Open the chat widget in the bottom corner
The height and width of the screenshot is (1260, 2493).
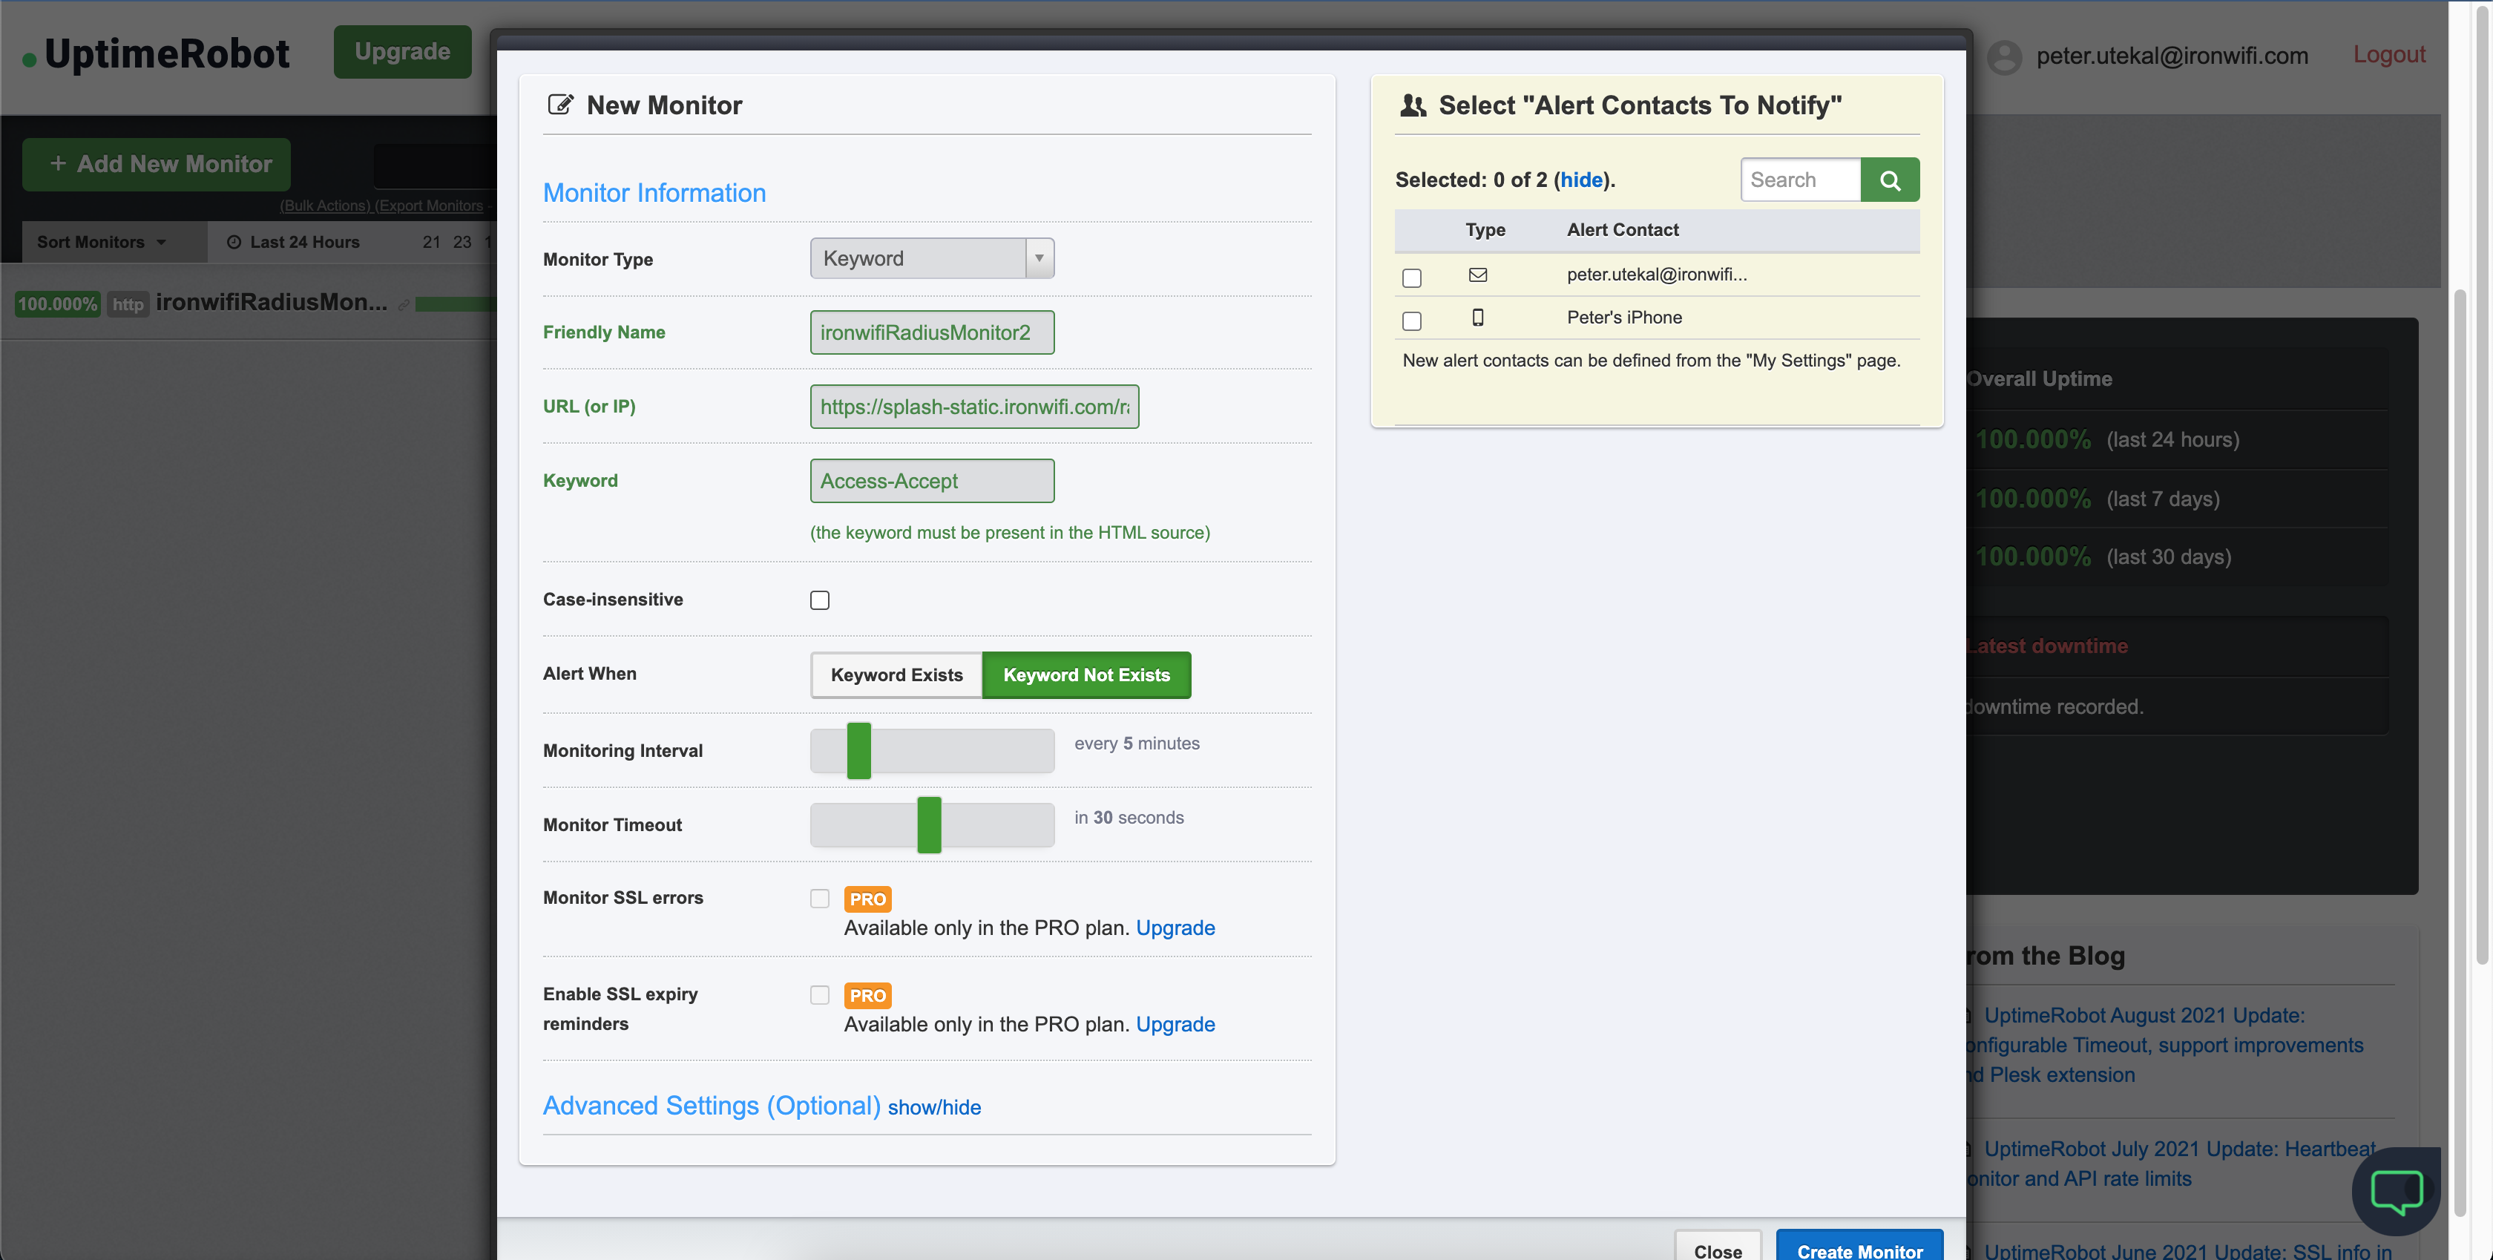(2397, 1191)
